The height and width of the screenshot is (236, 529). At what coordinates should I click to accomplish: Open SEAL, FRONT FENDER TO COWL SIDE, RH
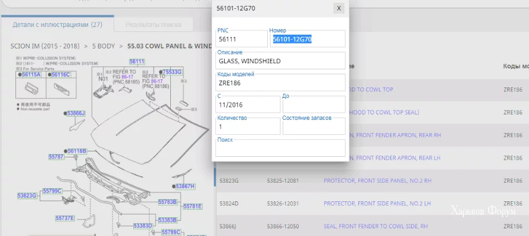click(375, 227)
